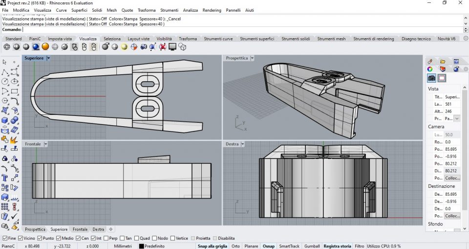Open the Superiore viewport dropdown arrow
This screenshot has height=249, width=469.
(48, 58)
